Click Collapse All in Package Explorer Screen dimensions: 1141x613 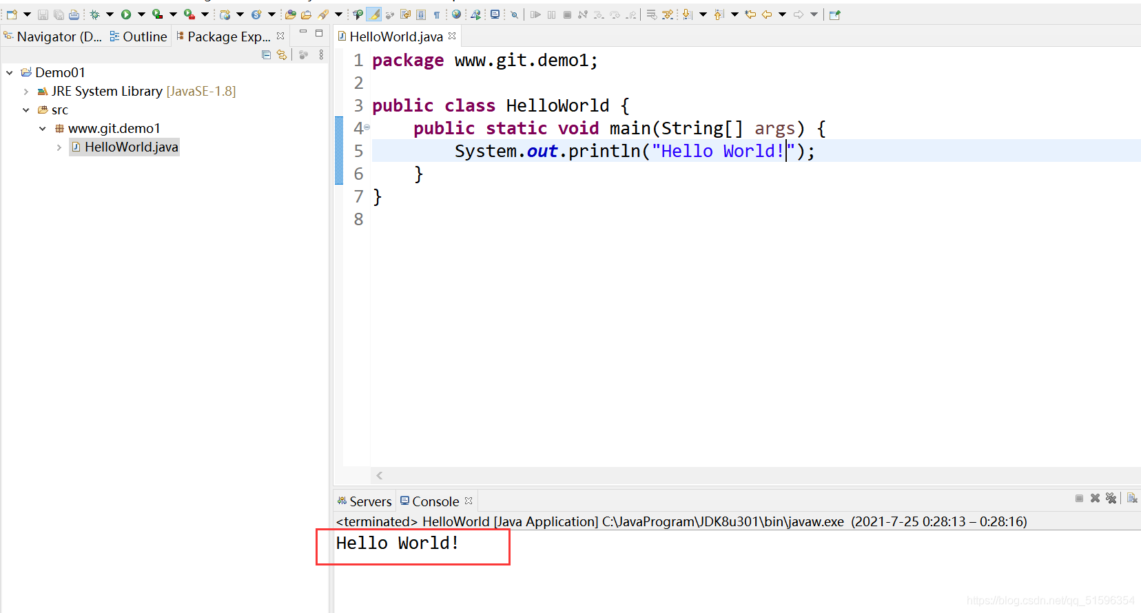[x=267, y=54]
